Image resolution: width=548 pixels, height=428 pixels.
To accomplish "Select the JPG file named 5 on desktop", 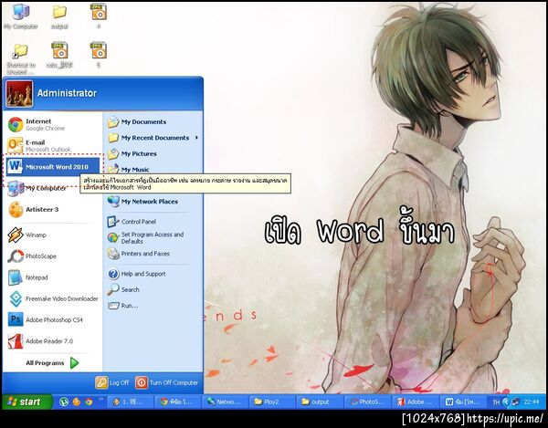I will tap(99, 55).
